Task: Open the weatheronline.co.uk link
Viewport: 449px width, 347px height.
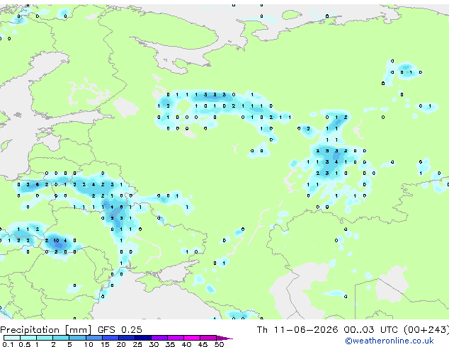Action: (x=390, y=341)
